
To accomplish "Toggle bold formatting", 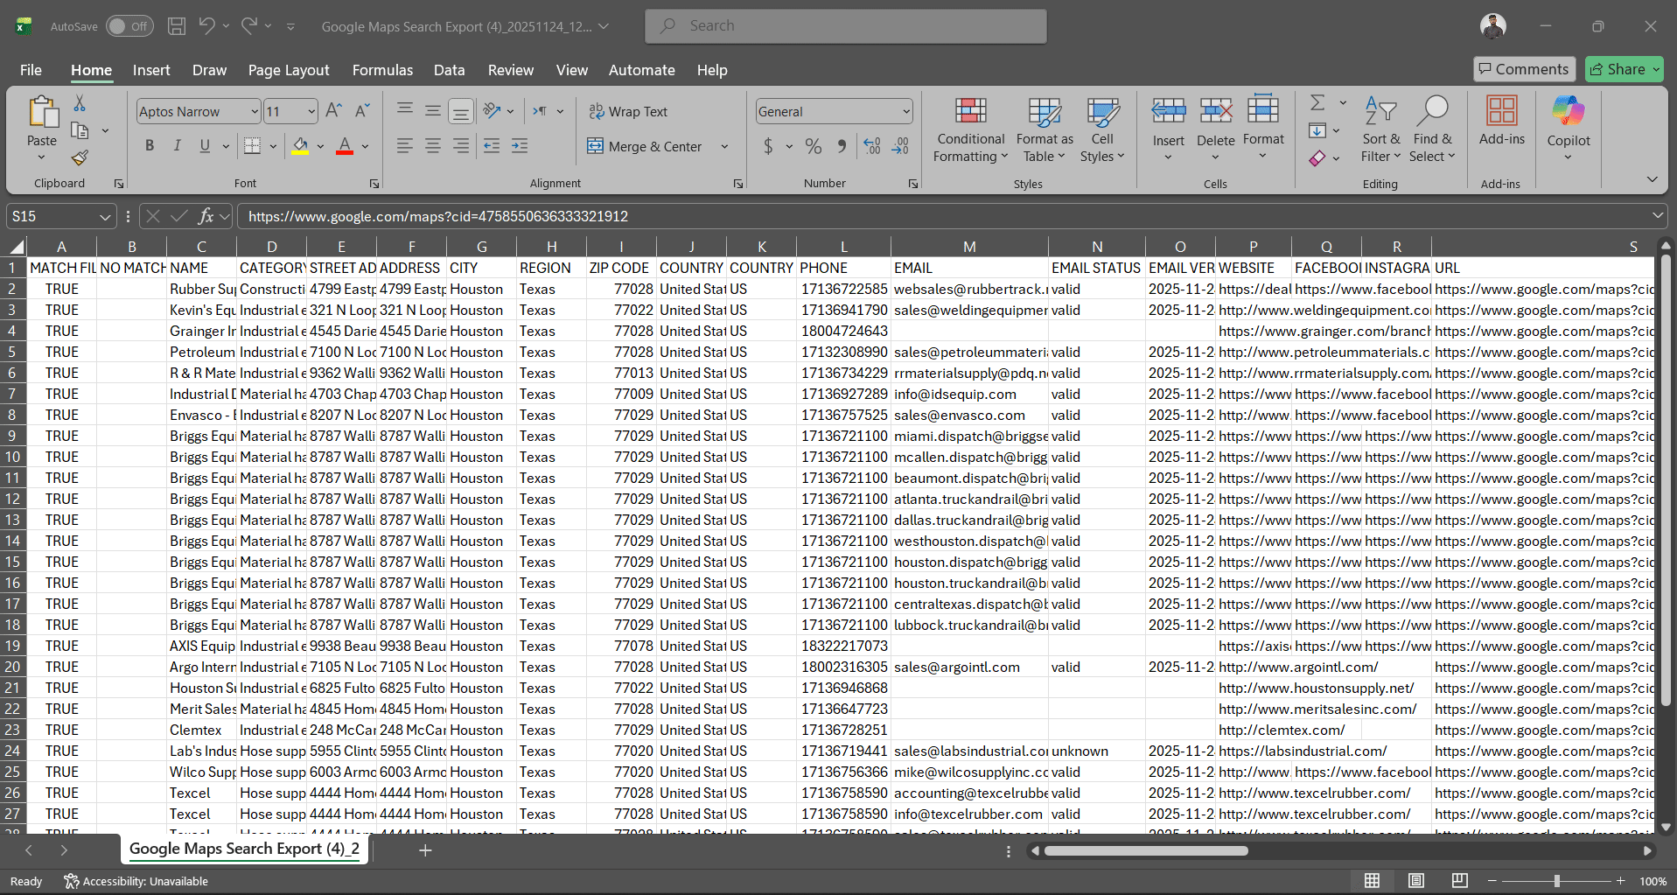I will (x=149, y=146).
